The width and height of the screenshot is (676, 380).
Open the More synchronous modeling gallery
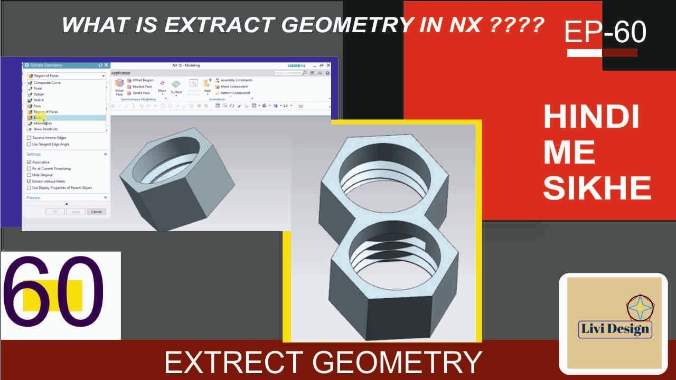tap(162, 87)
